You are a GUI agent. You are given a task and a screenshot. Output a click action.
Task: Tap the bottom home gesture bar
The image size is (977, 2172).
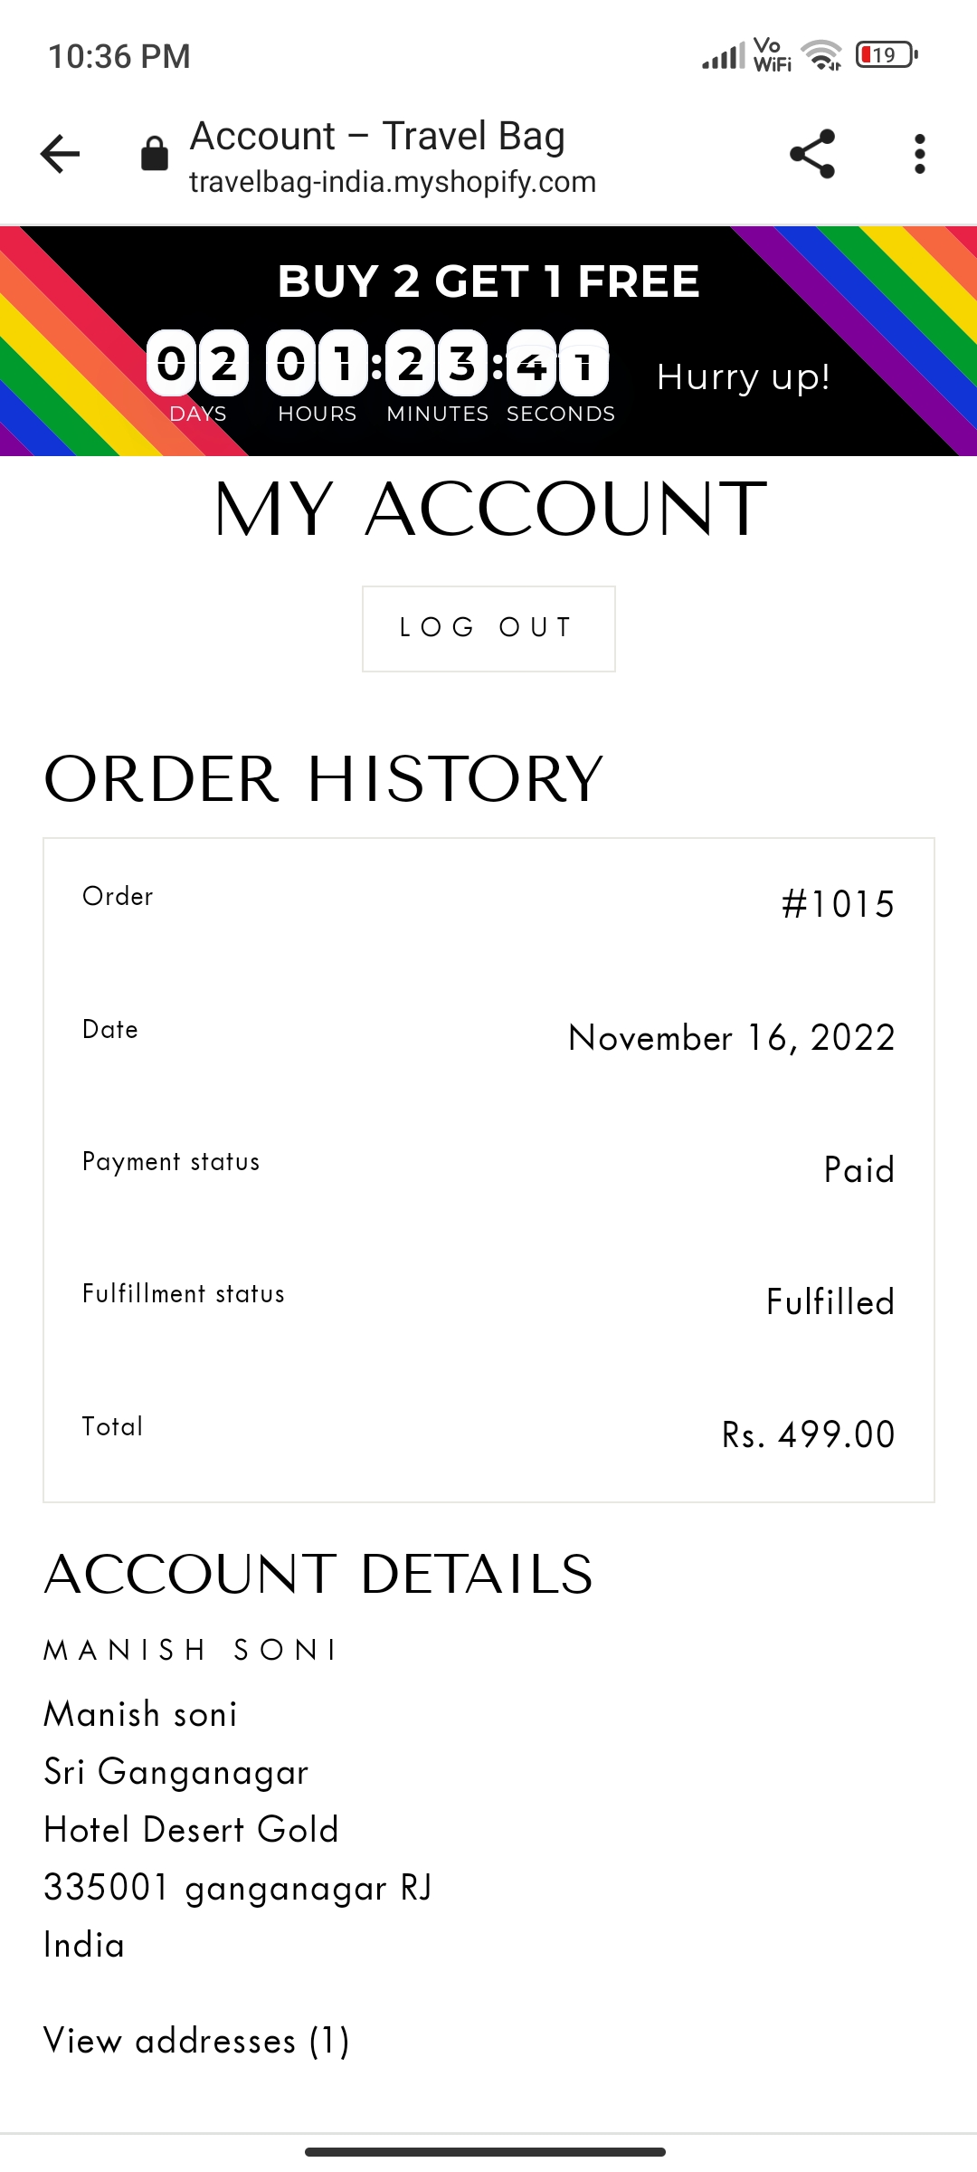pyautogui.click(x=486, y=2151)
